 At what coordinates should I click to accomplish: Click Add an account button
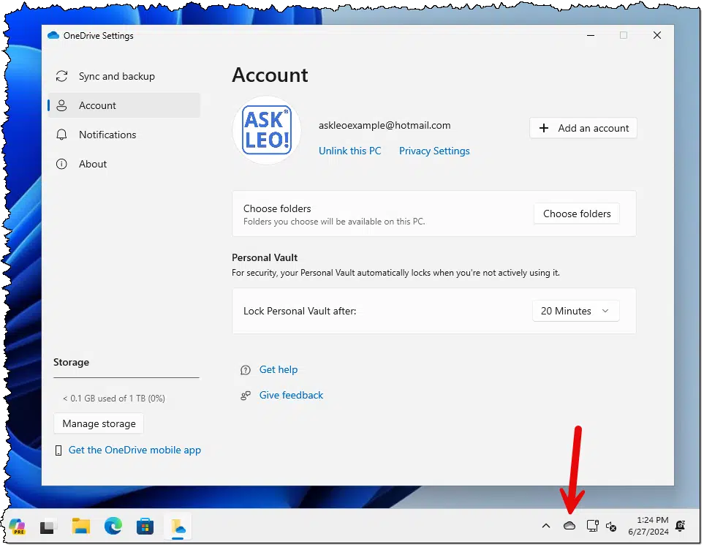pos(583,128)
